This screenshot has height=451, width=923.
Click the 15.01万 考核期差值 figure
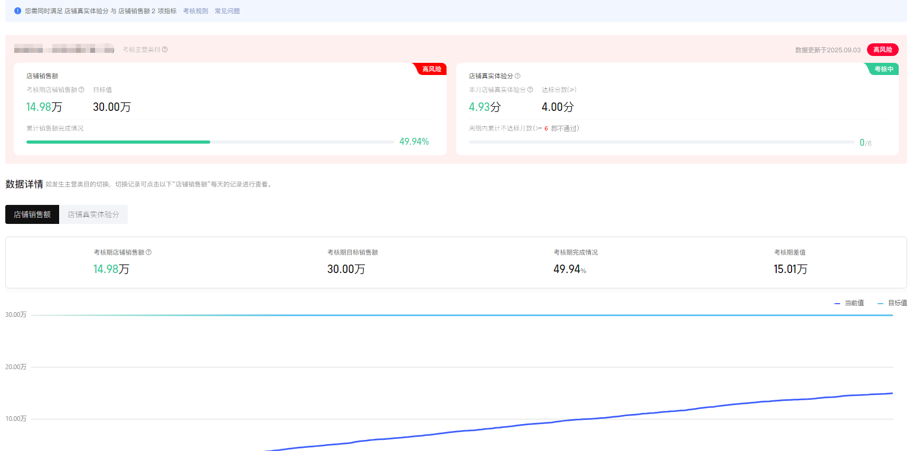point(790,269)
